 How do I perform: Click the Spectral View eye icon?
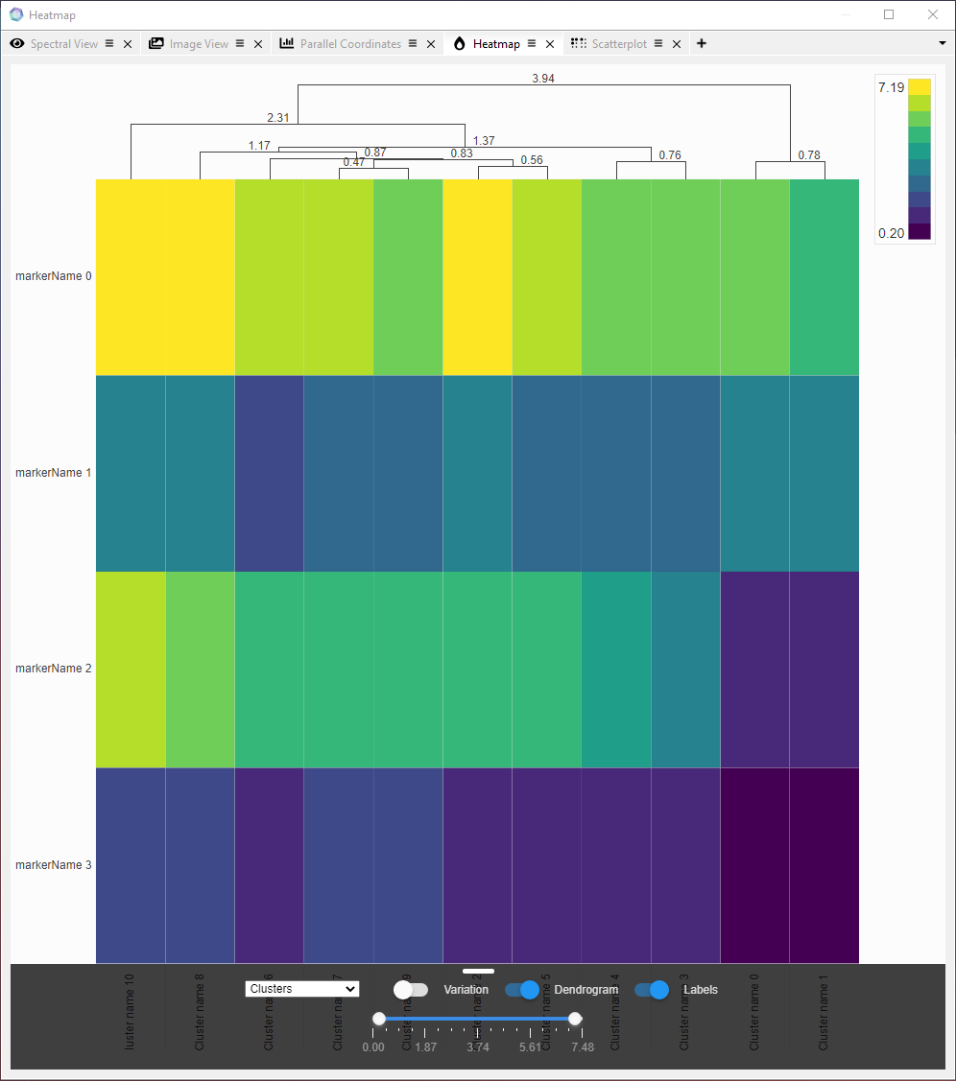click(17, 43)
